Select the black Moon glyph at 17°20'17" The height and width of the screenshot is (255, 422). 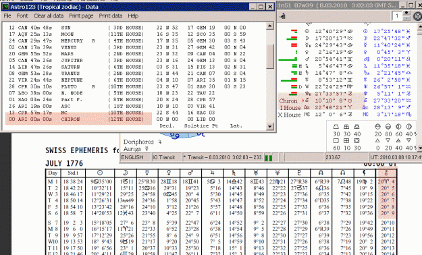point(307,38)
